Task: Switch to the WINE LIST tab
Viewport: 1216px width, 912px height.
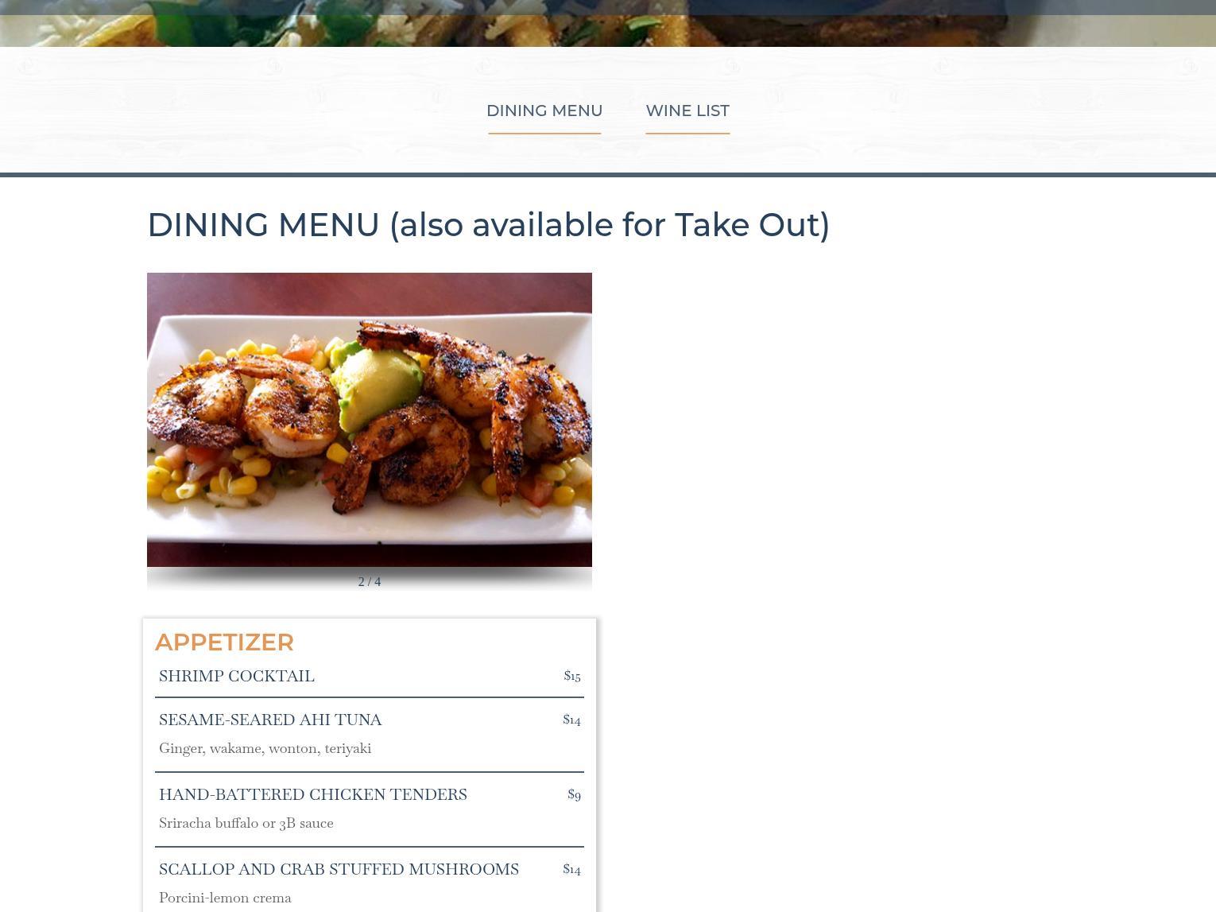Action: [687, 111]
